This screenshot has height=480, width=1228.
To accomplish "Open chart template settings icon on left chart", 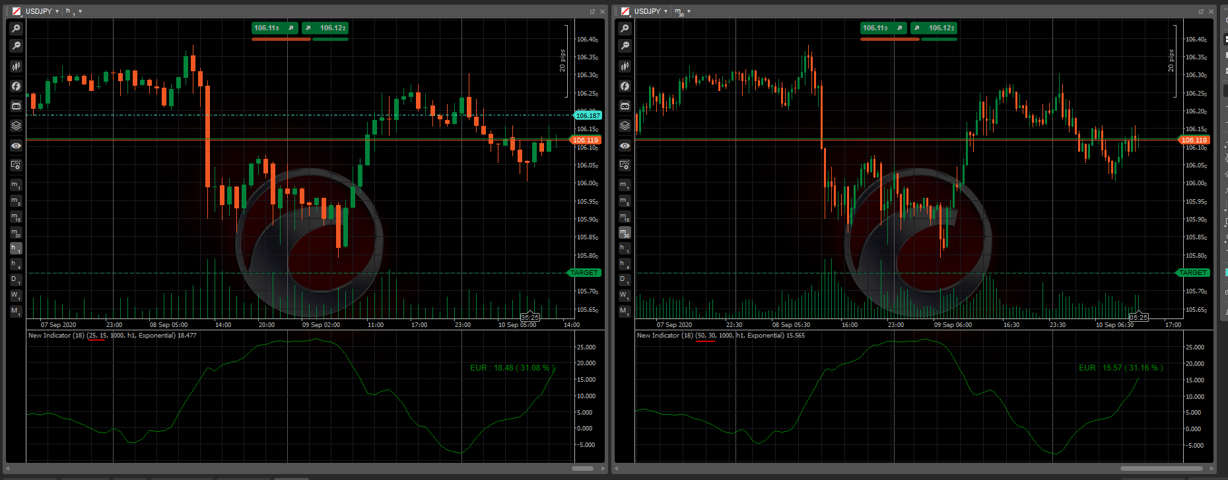I will tap(16, 165).
